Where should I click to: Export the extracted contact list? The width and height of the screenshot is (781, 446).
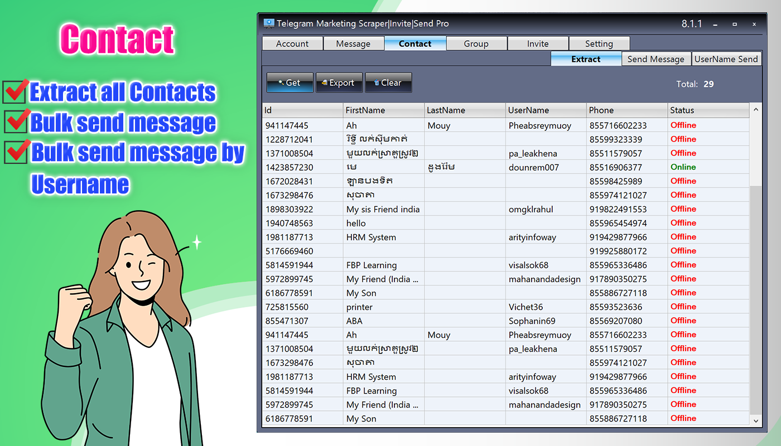[x=339, y=82]
